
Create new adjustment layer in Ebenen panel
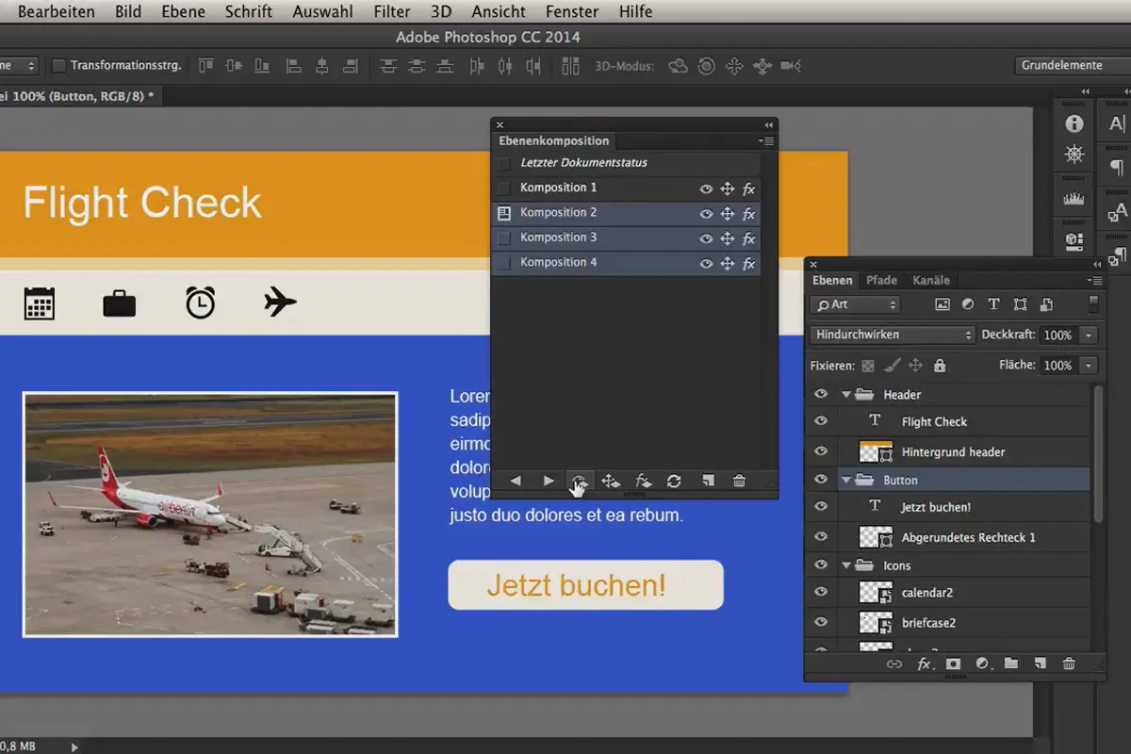[x=982, y=664]
